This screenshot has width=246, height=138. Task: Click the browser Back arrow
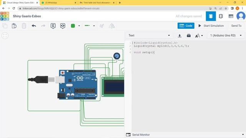click(x=3, y=8)
